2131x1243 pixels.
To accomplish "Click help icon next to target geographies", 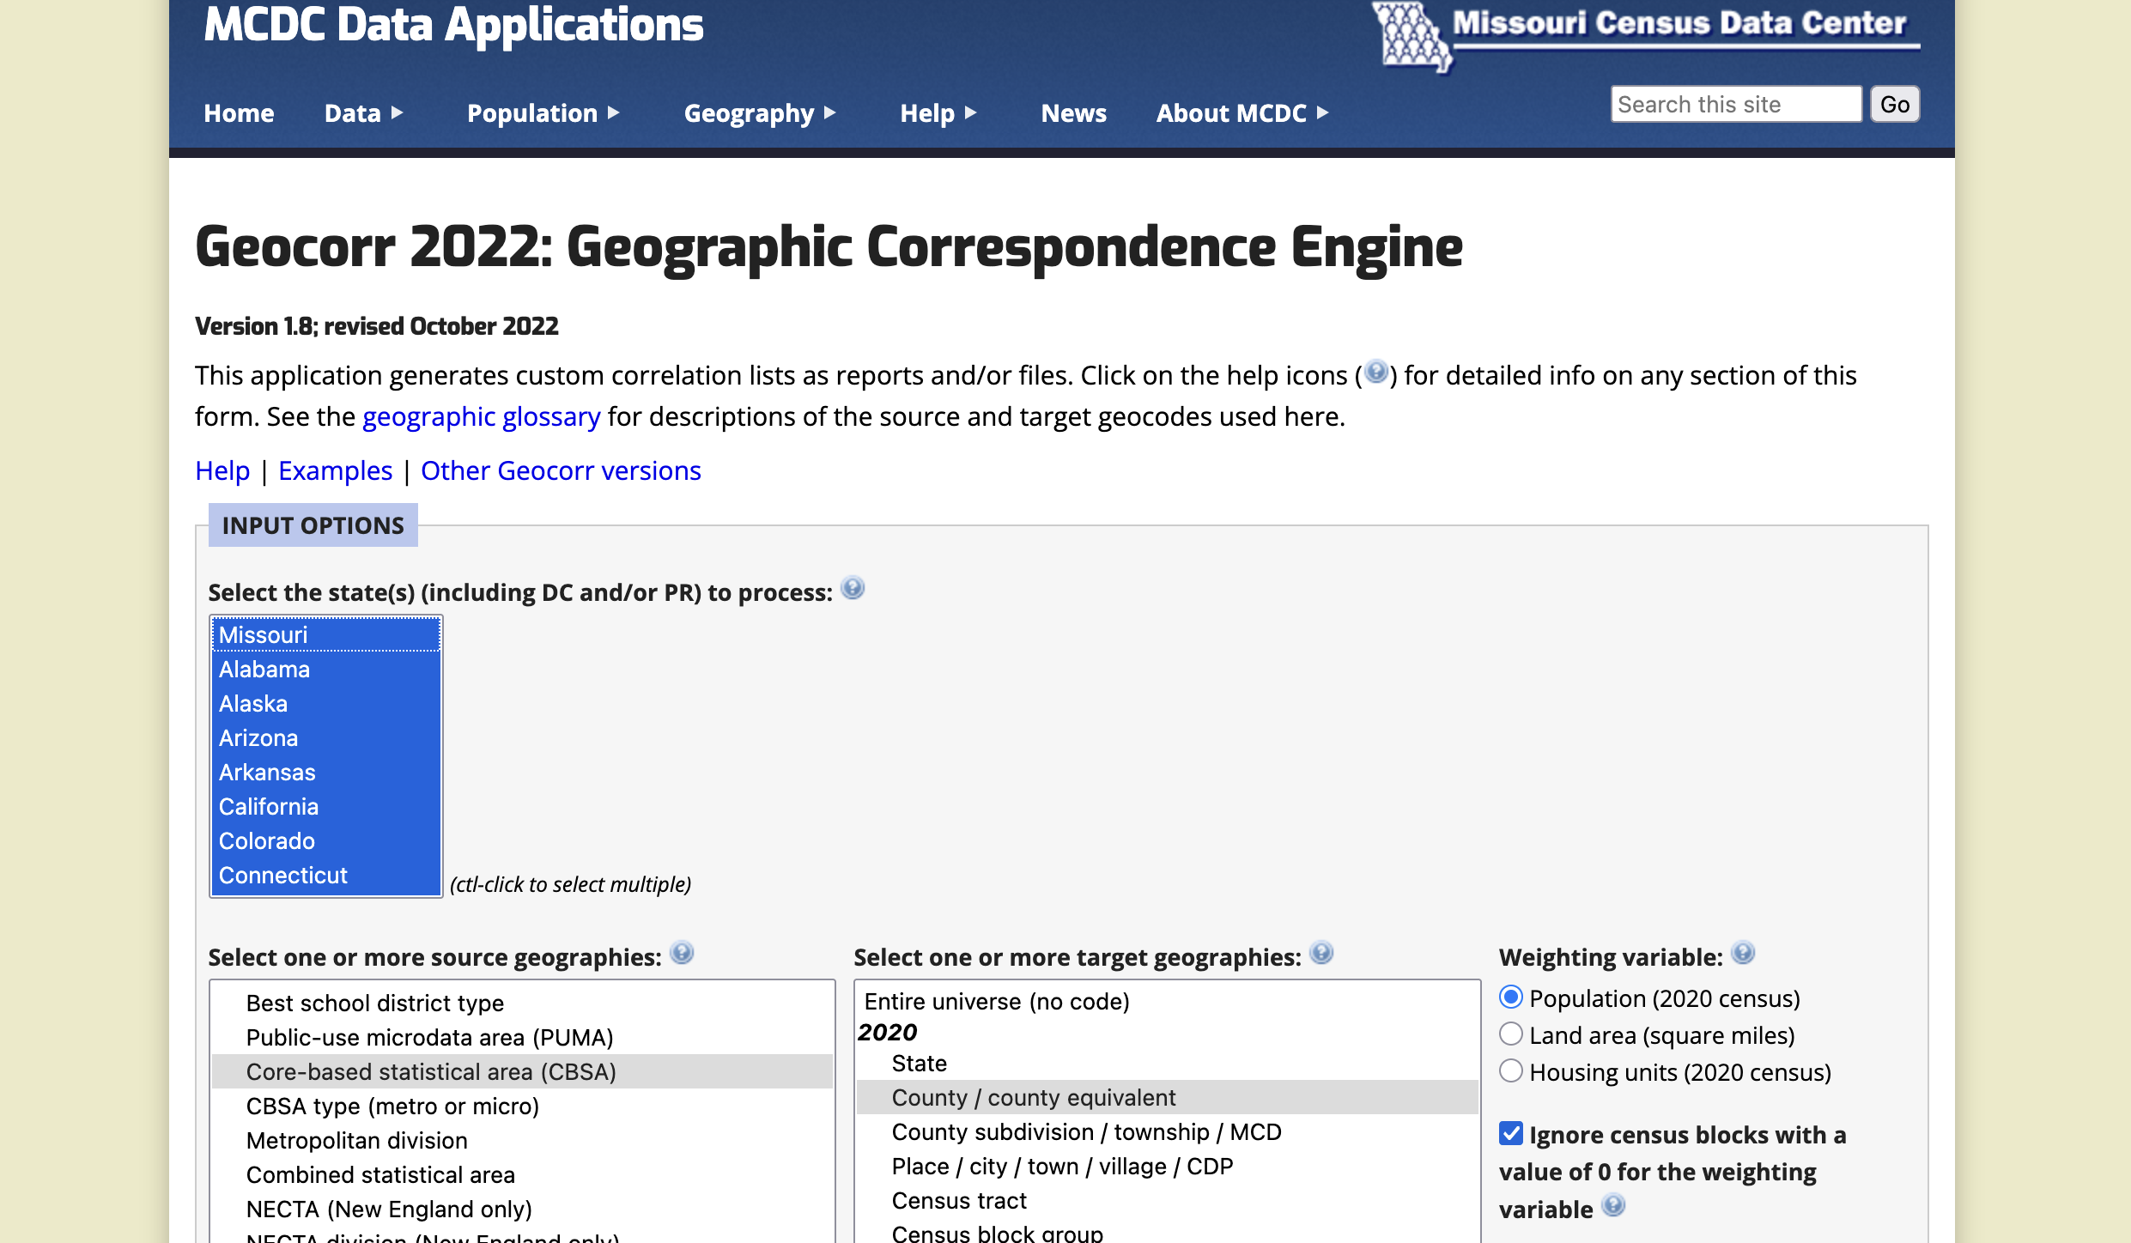I will pyautogui.click(x=1321, y=954).
